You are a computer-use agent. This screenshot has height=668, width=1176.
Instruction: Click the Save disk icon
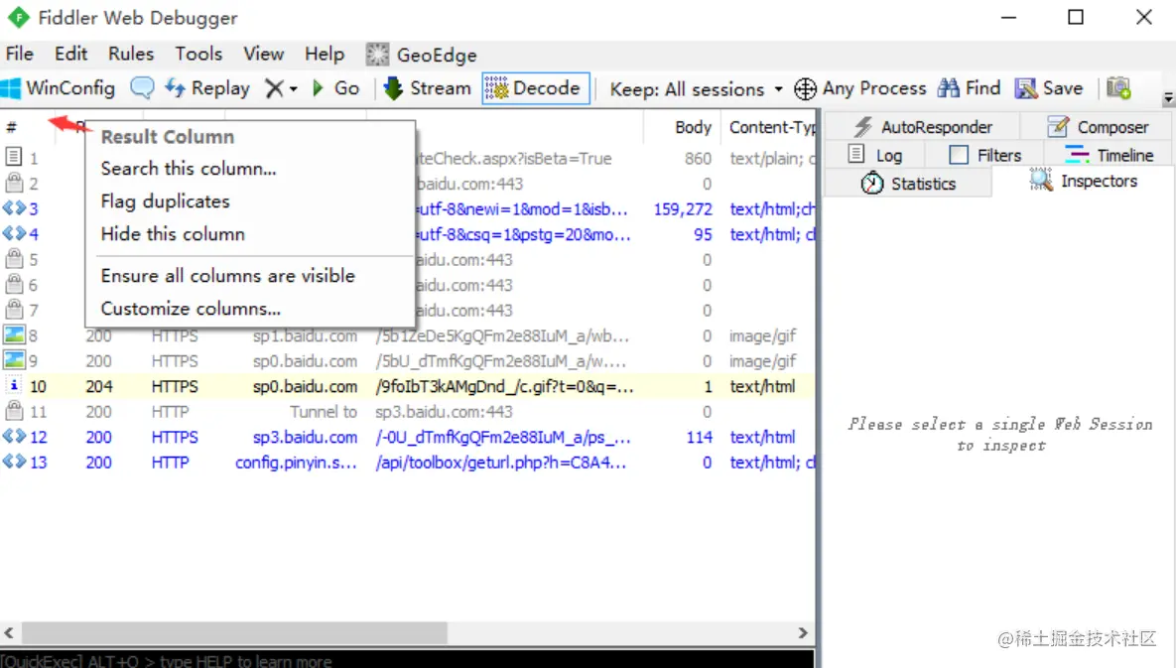pos(1026,88)
